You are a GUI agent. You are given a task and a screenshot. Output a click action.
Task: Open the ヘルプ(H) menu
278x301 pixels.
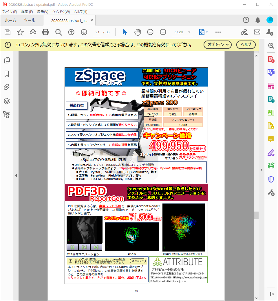pyautogui.click(x=81, y=12)
